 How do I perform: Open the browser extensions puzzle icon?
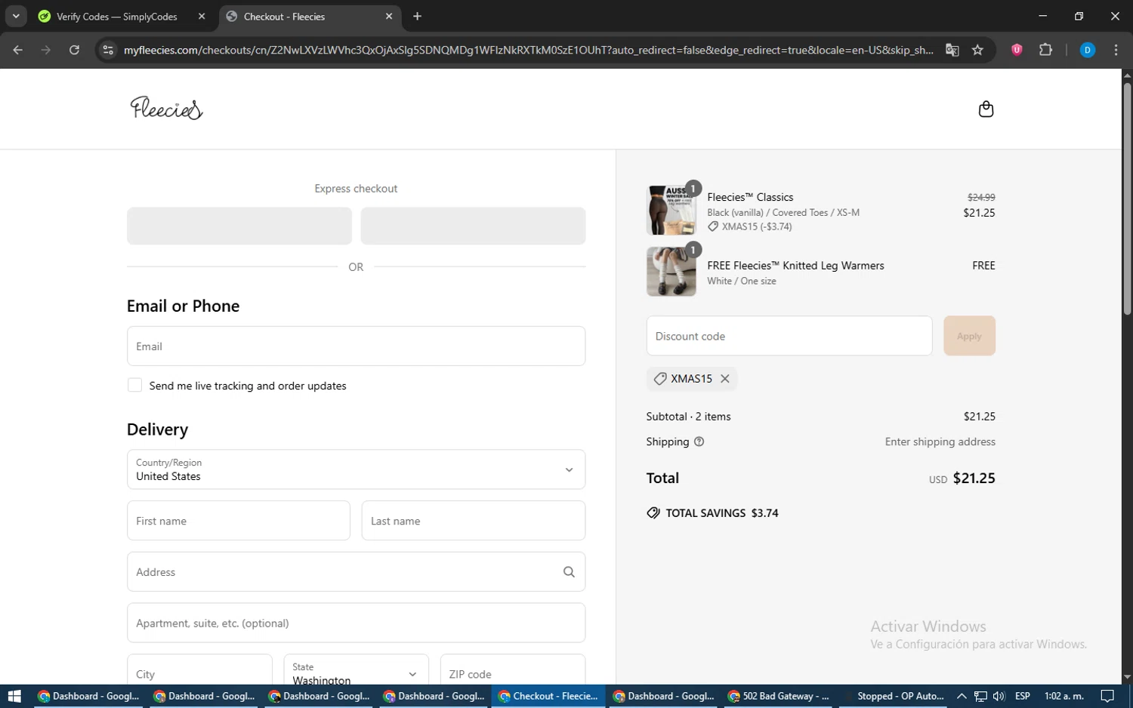[x=1045, y=50]
